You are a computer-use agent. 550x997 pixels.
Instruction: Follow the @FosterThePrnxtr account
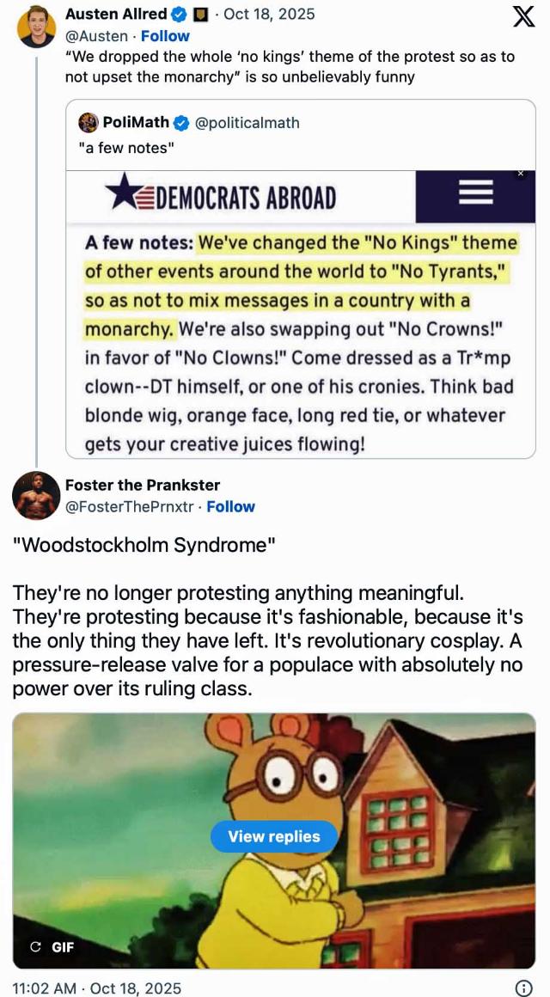230,506
